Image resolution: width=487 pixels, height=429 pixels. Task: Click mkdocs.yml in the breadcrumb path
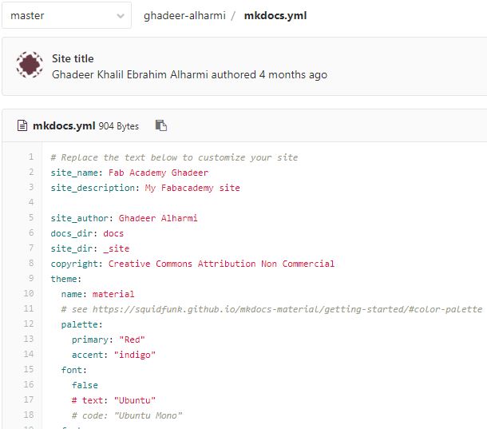275,15
